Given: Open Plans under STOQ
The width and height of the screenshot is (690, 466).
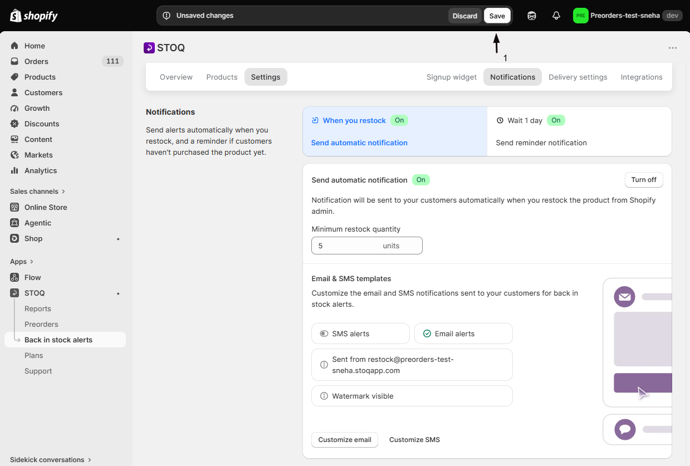Looking at the screenshot, I should (x=34, y=355).
